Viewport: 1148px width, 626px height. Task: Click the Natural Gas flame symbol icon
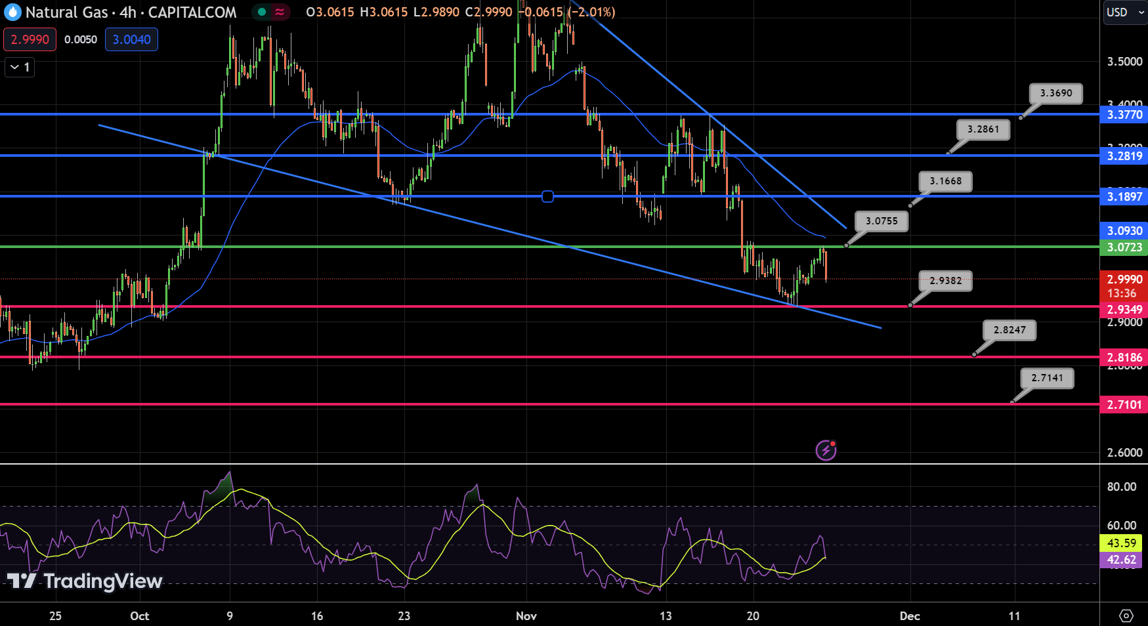pos(12,12)
